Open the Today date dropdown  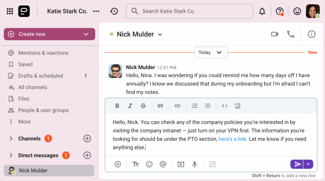tap(211, 53)
